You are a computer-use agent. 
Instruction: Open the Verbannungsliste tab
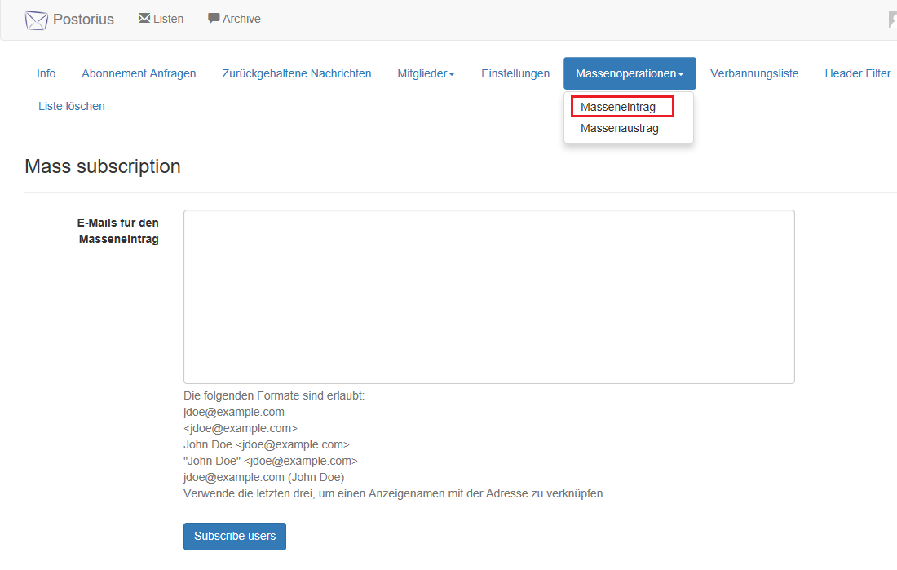tap(754, 73)
